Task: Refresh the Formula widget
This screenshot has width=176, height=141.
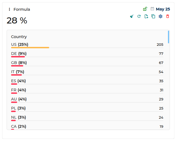Action: pyautogui.click(x=139, y=17)
